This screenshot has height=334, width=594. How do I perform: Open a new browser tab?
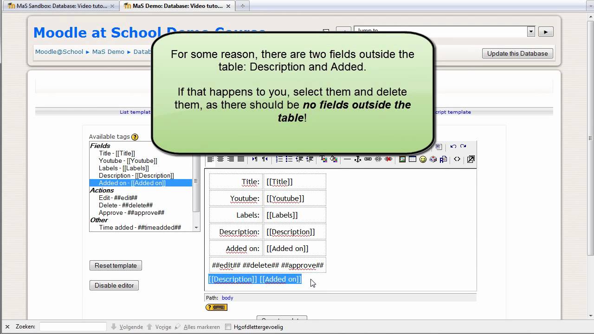click(x=242, y=6)
